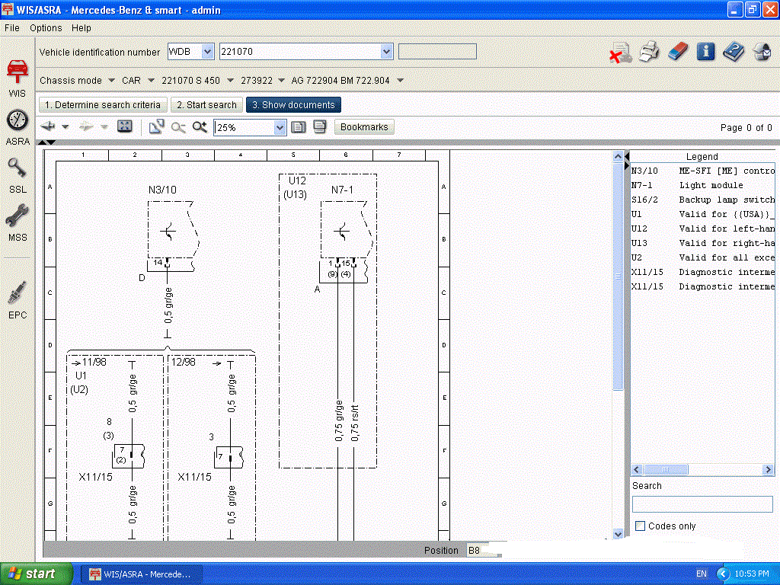Image resolution: width=780 pixels, height=585 pixels.
Task: Print the current document
Action: click(x=649, y=52)
